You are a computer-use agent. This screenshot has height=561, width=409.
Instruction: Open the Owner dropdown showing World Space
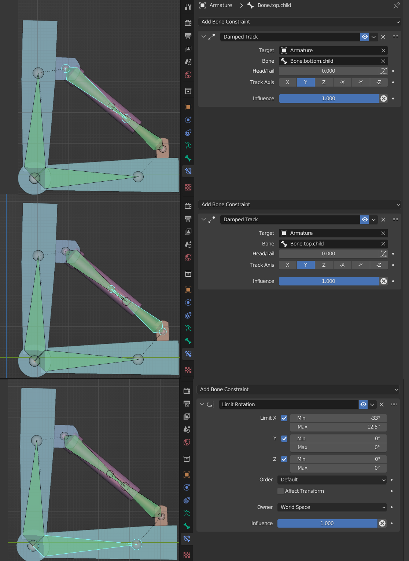click(332, 507)
